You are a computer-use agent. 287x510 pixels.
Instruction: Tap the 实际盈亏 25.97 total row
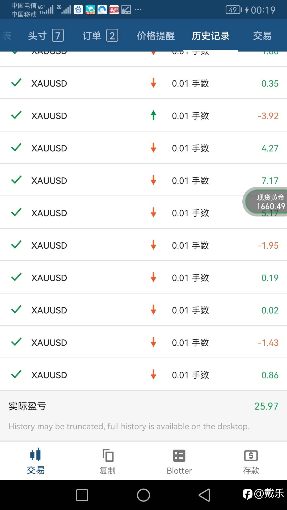click(143, 406)
